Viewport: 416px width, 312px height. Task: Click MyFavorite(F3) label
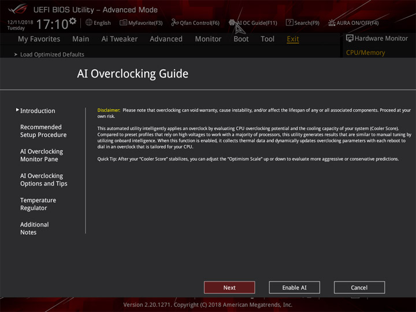pyautogui.click(x=146, y=23)
